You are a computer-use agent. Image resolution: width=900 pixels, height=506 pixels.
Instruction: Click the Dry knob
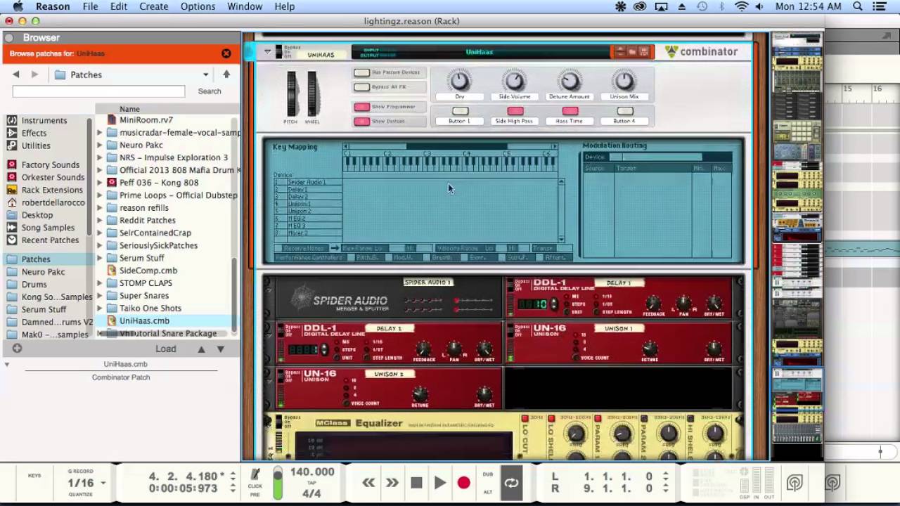pos(459,81)
